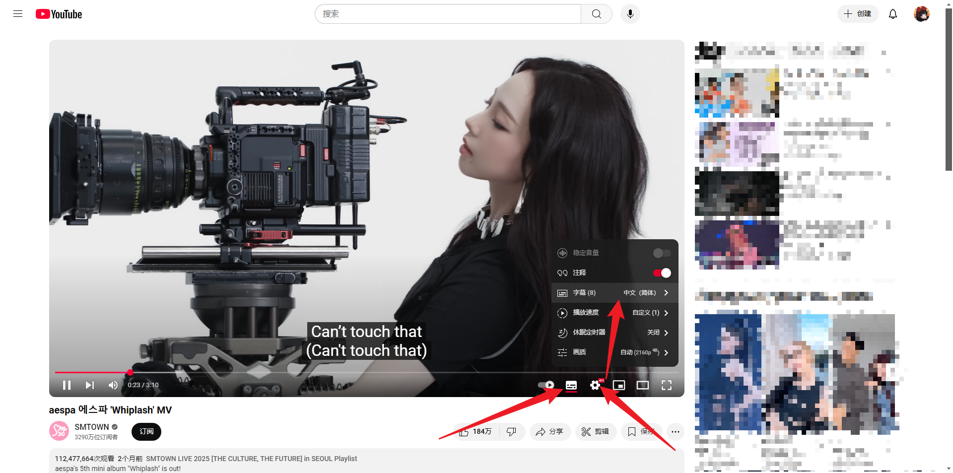Enter fullscreen mode

tap(667, 385)
